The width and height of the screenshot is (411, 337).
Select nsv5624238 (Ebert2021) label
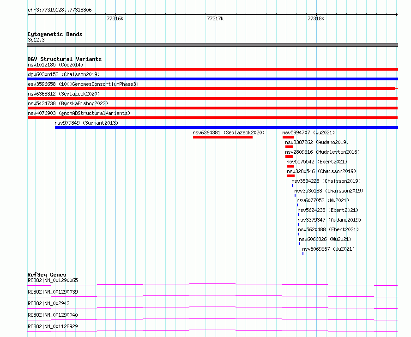tap(328, 210)
